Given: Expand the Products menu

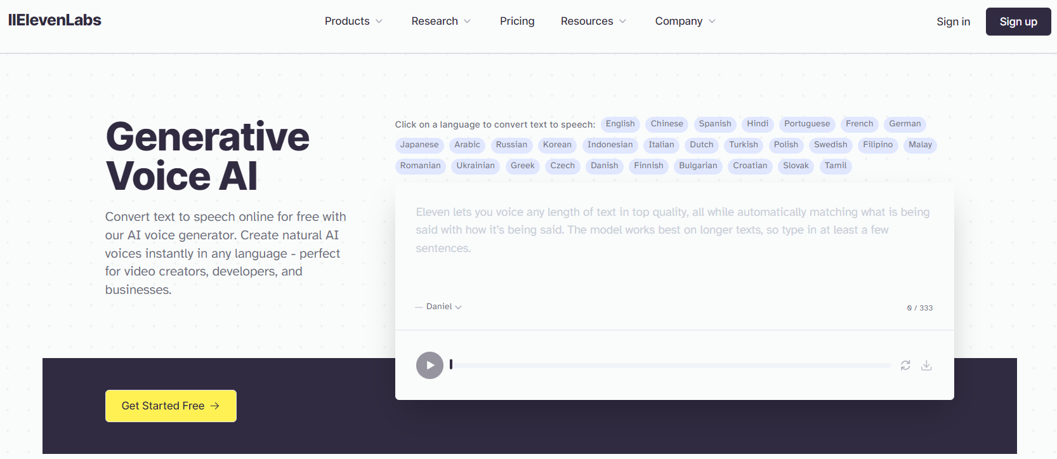Looking at the screenshot, I should 353,21.
